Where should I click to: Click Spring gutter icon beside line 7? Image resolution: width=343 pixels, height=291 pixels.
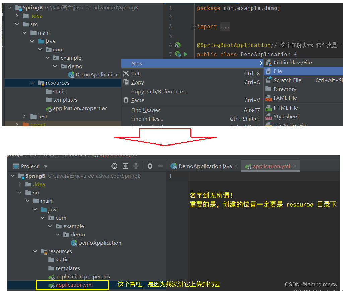coord(178,54)
